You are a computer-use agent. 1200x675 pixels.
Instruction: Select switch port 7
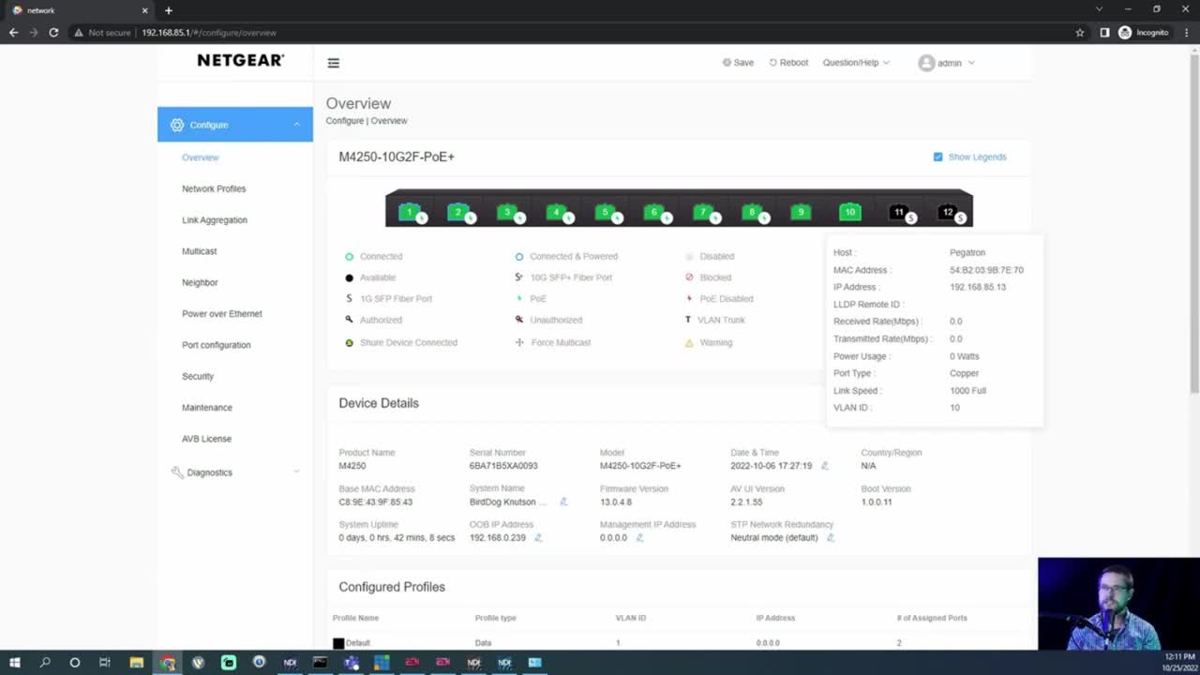pyautogui.click(x=703, y=212)
